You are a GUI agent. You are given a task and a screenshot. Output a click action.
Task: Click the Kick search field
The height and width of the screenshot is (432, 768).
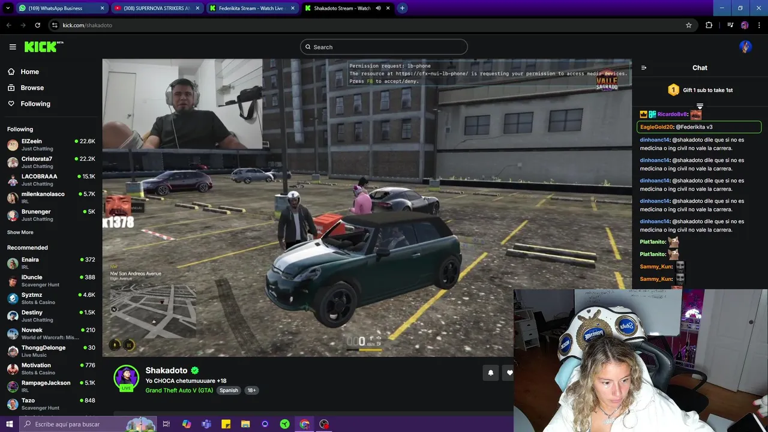point(384,47)
